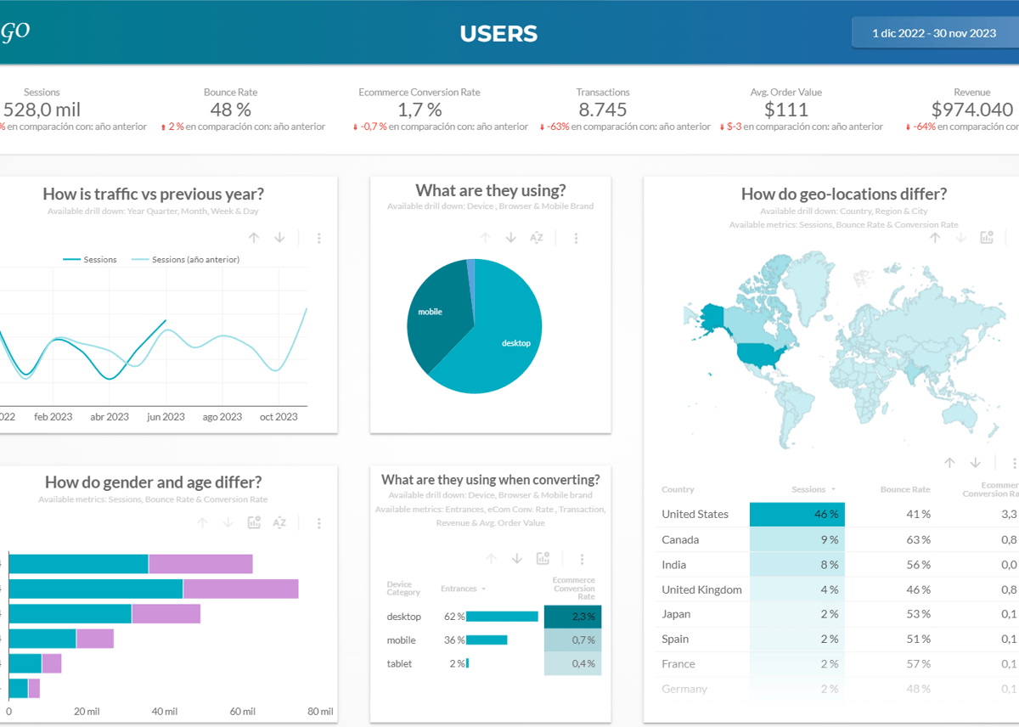Sort table by Country header

click(678, 489)
